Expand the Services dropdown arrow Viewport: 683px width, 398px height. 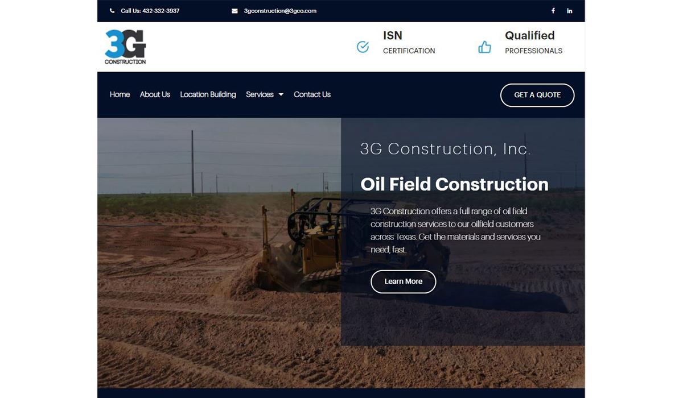[281, 95]
